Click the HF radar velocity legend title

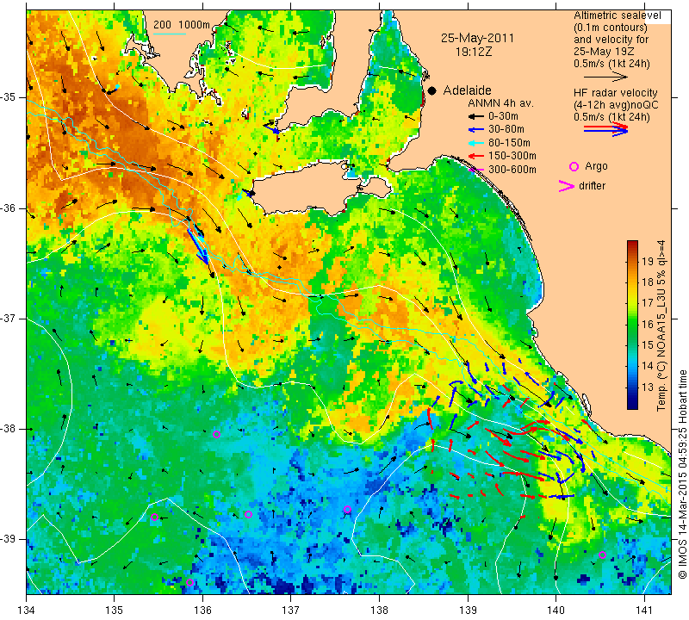tap(616, 93)
